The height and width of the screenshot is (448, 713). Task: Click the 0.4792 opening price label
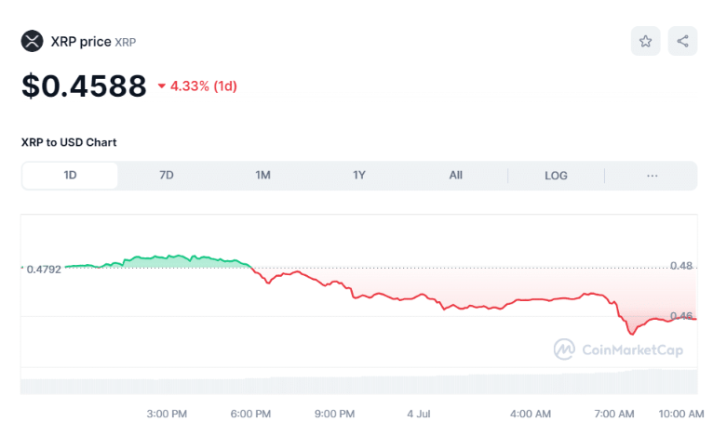pos(43,269)
